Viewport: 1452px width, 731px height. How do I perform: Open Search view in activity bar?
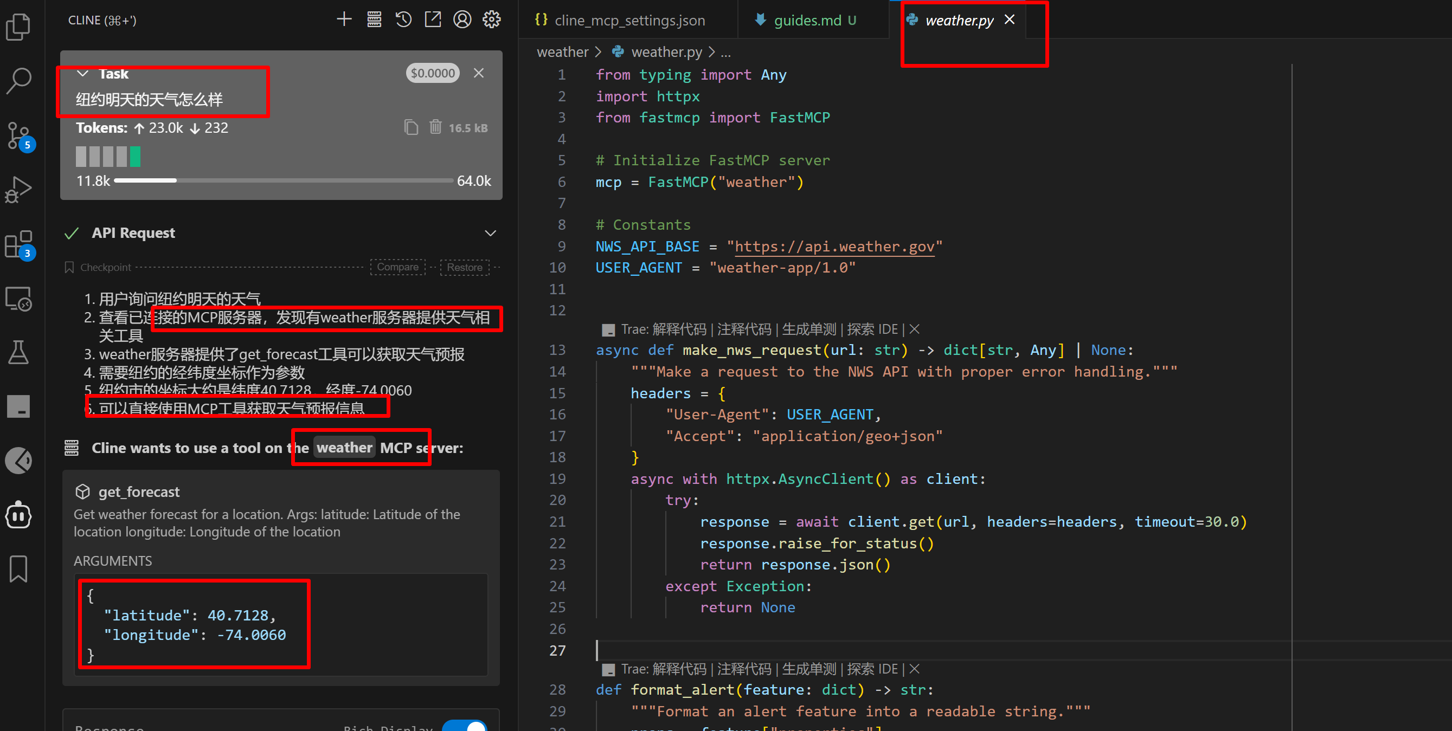(x=19, y=81)
